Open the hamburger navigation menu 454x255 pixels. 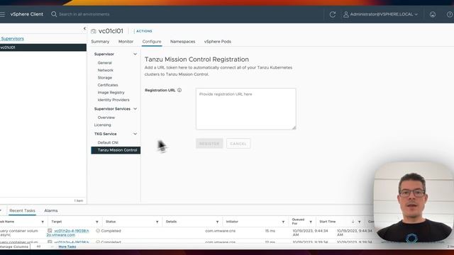2,14
